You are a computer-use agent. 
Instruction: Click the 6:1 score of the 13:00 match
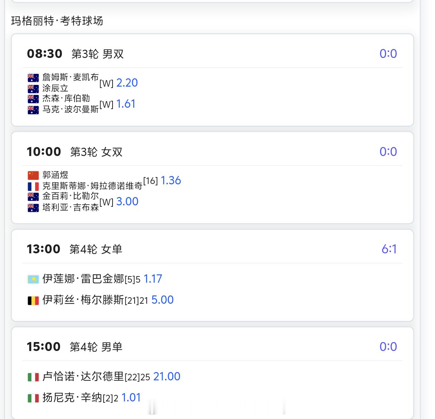pyautogui.click(x=389, y=249)
